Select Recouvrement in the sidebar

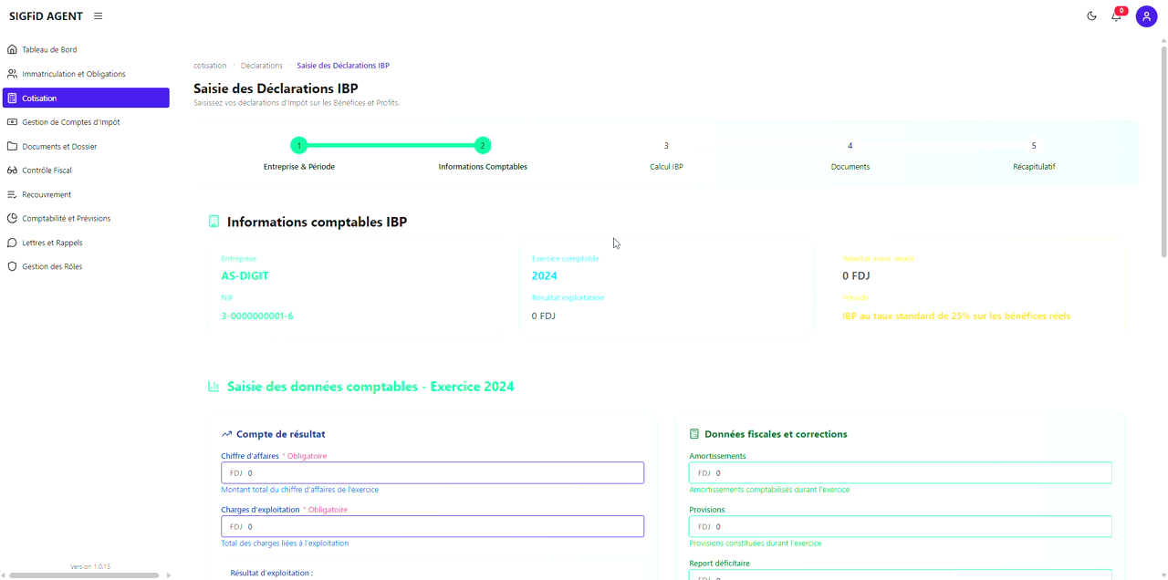(x=47, y=195)
